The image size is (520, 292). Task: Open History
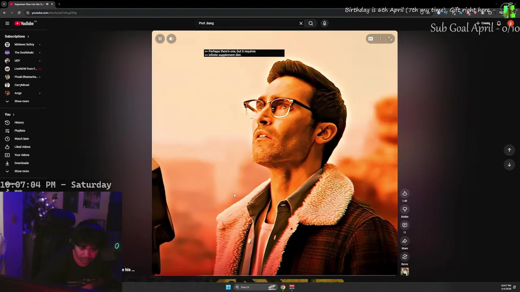23,122
